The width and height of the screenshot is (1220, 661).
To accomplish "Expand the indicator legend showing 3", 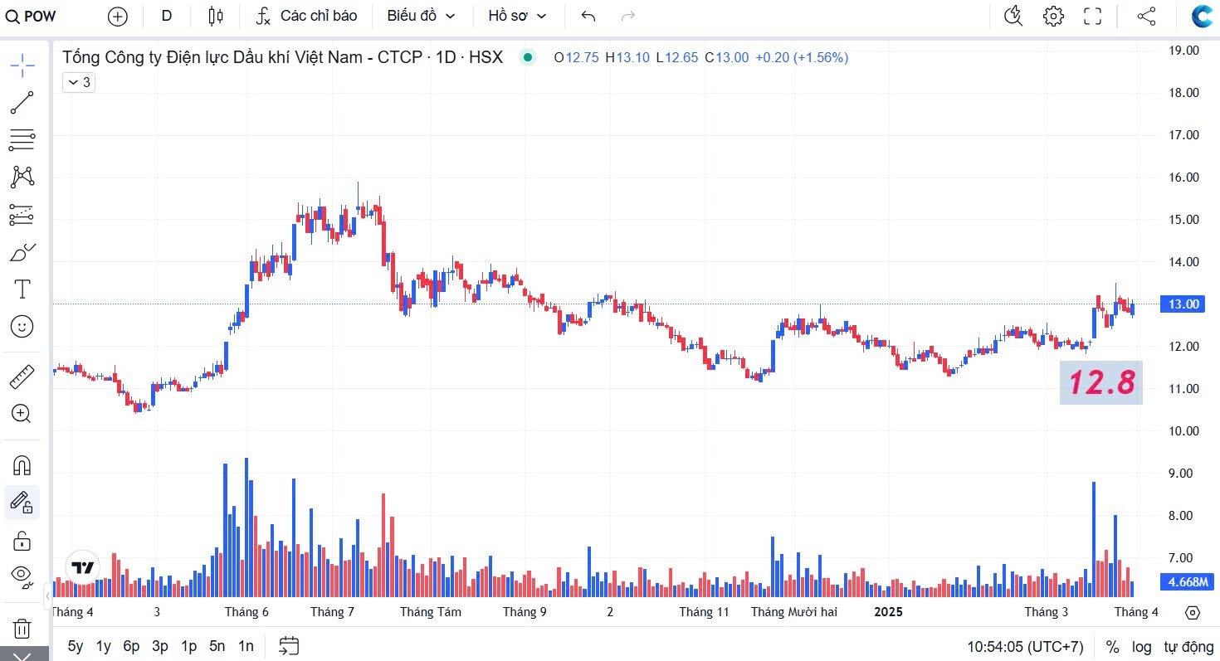I will (79, 82).
